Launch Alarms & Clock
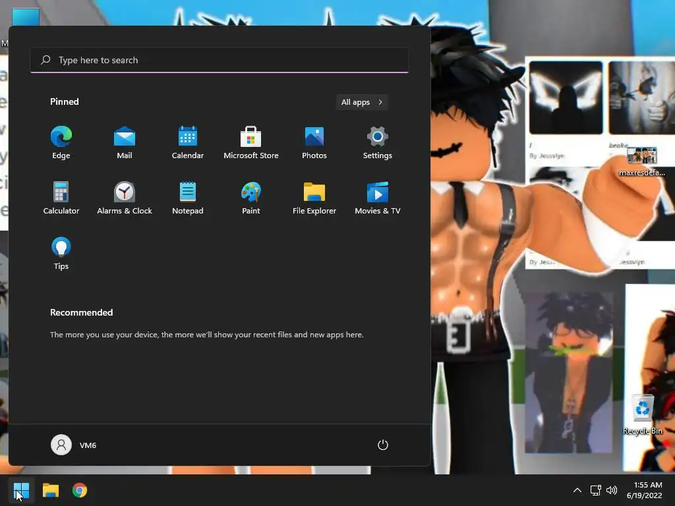 125,198
